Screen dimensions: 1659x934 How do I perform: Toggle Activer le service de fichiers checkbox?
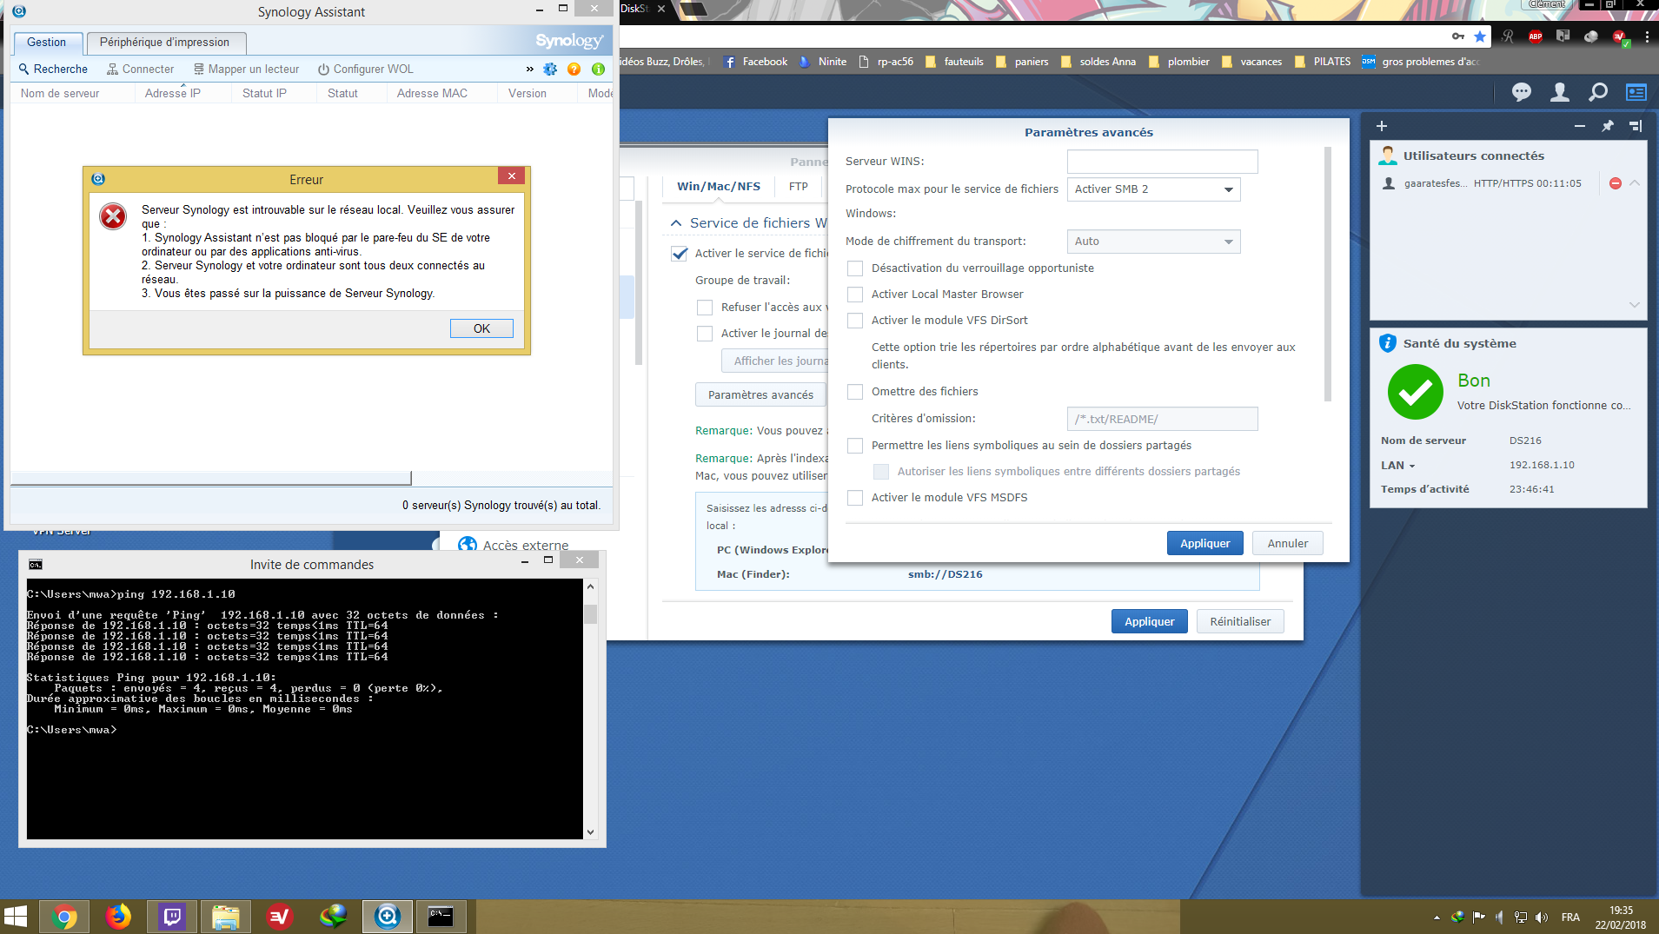[680, 254]
